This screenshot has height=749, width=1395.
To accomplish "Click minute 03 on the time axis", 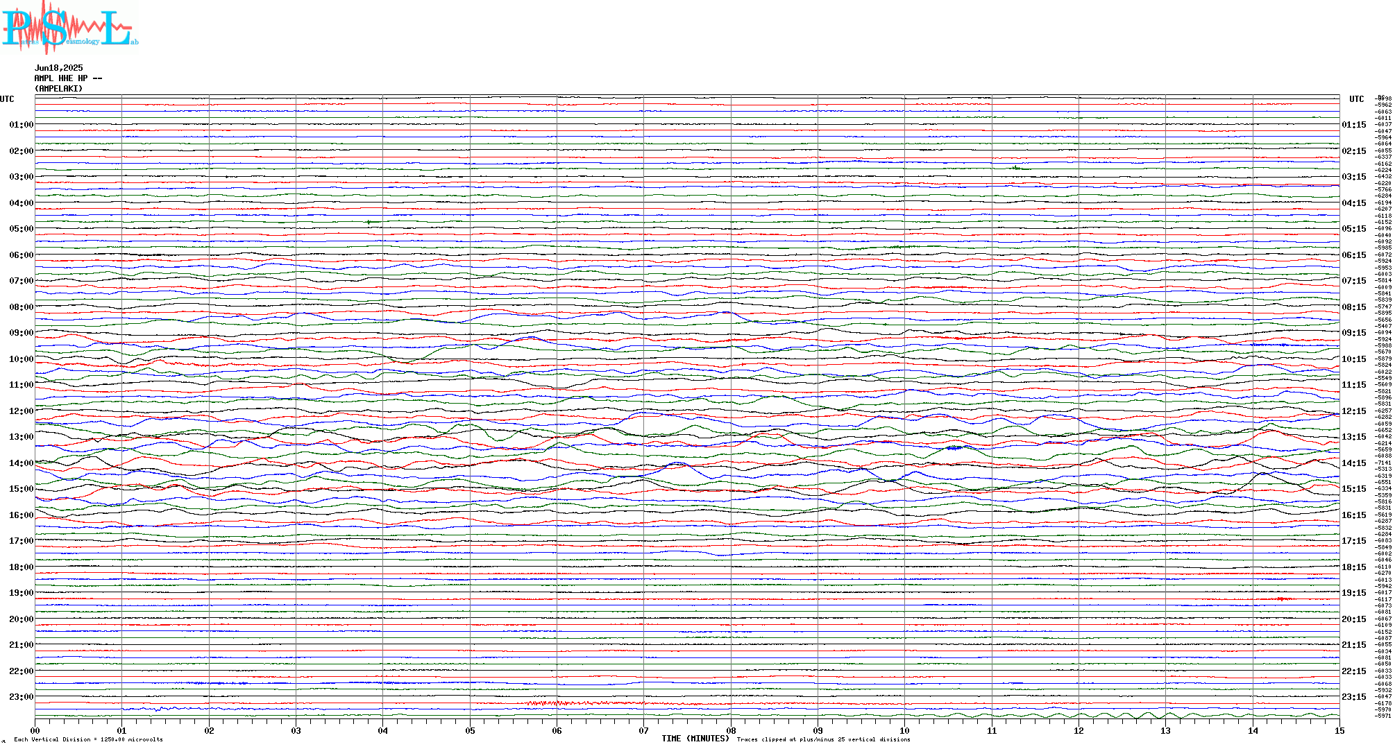I will [x=296, y=730].
